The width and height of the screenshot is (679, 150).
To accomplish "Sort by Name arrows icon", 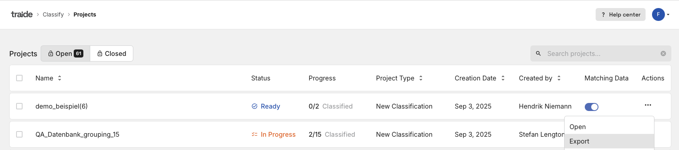I will 60,78.
